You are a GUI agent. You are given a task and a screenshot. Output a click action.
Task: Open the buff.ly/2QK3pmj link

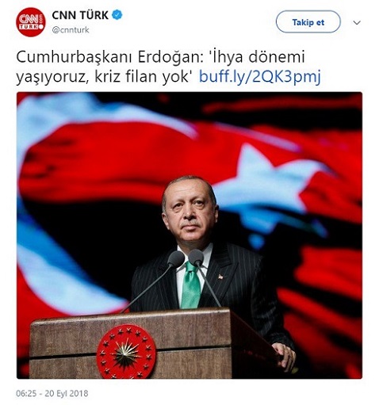click(260, 77)
